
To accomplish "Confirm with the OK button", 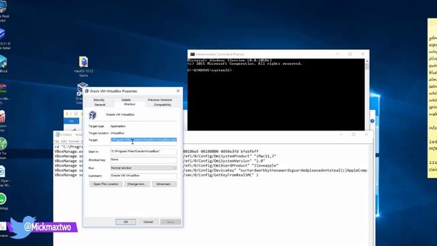I will [126, 222].
